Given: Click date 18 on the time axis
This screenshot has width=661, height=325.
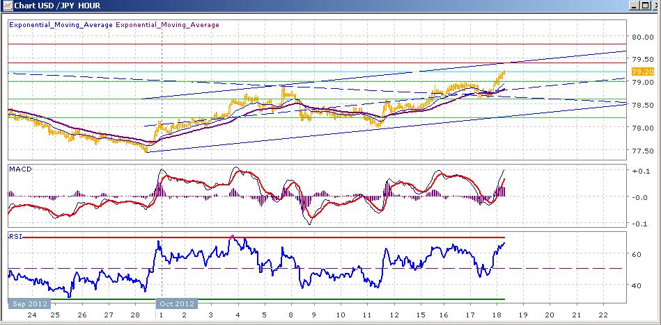Looking at the screenshot, I should click(497, 315).
